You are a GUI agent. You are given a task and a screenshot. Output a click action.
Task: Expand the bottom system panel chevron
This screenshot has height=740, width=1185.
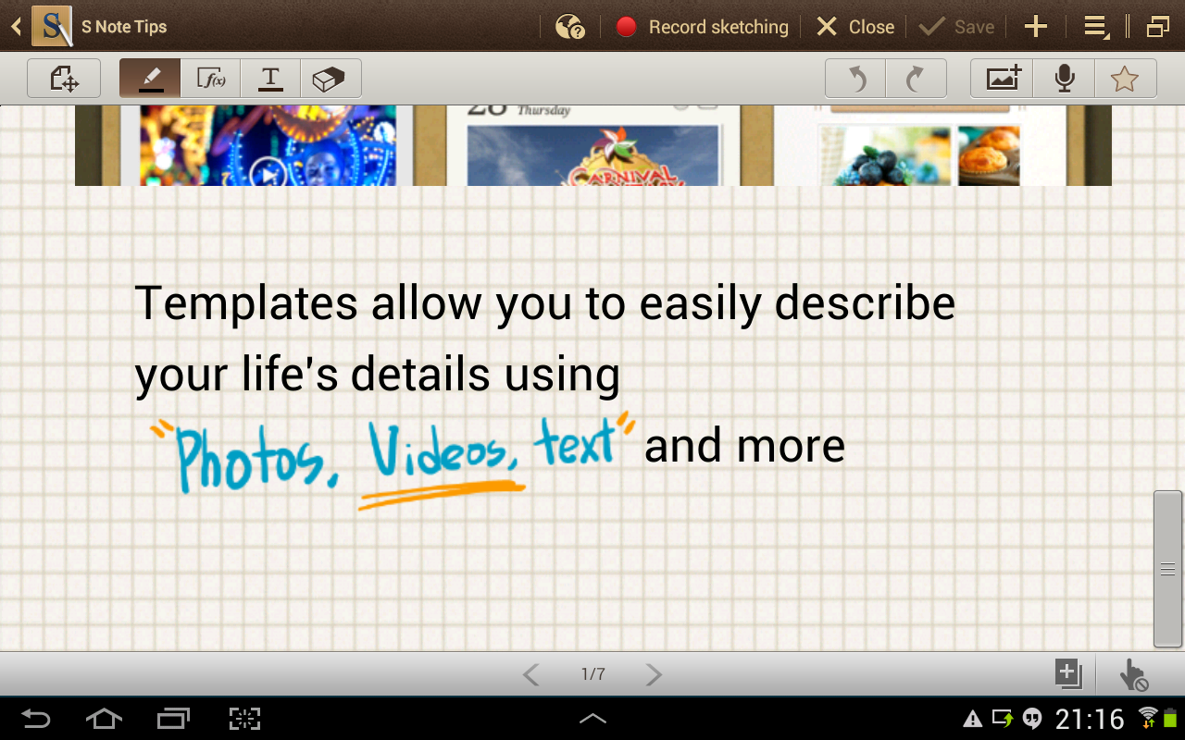coord(592,718)
